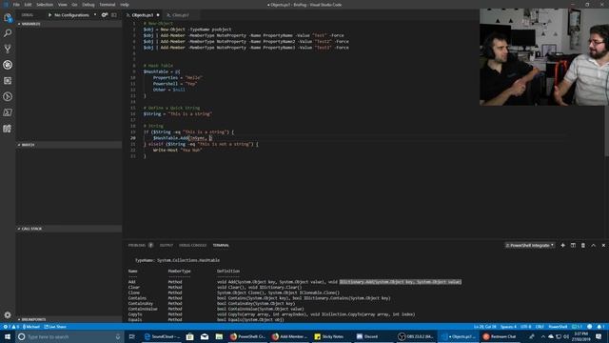609x343 pixels.
Task: Select the Terminal panel tab
Action: coord(221,246)
